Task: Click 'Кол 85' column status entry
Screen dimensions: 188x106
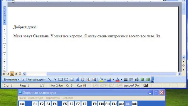Action: pyautogui.click(x=82, y=86)
